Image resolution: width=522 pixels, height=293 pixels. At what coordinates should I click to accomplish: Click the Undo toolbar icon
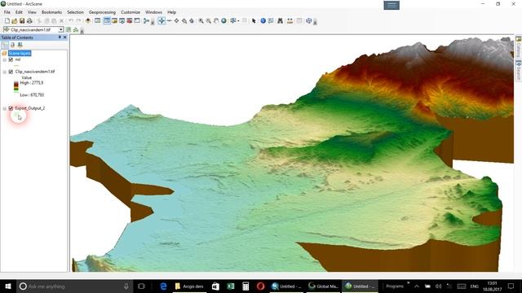[71, 21]
